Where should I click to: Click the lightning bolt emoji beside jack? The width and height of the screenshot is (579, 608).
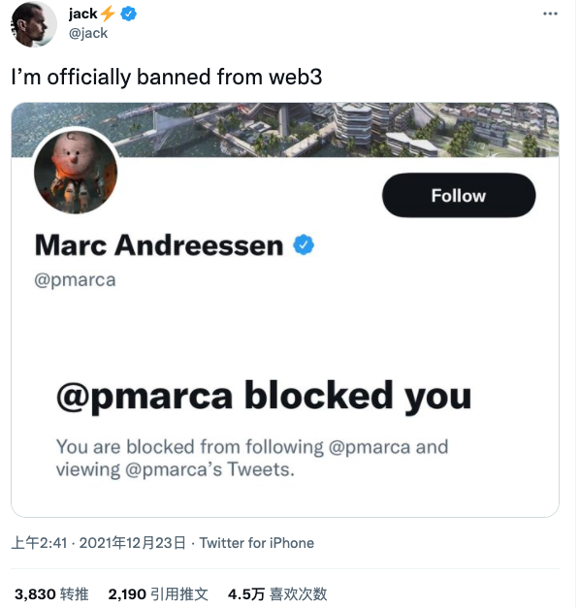tap(108, 14)
